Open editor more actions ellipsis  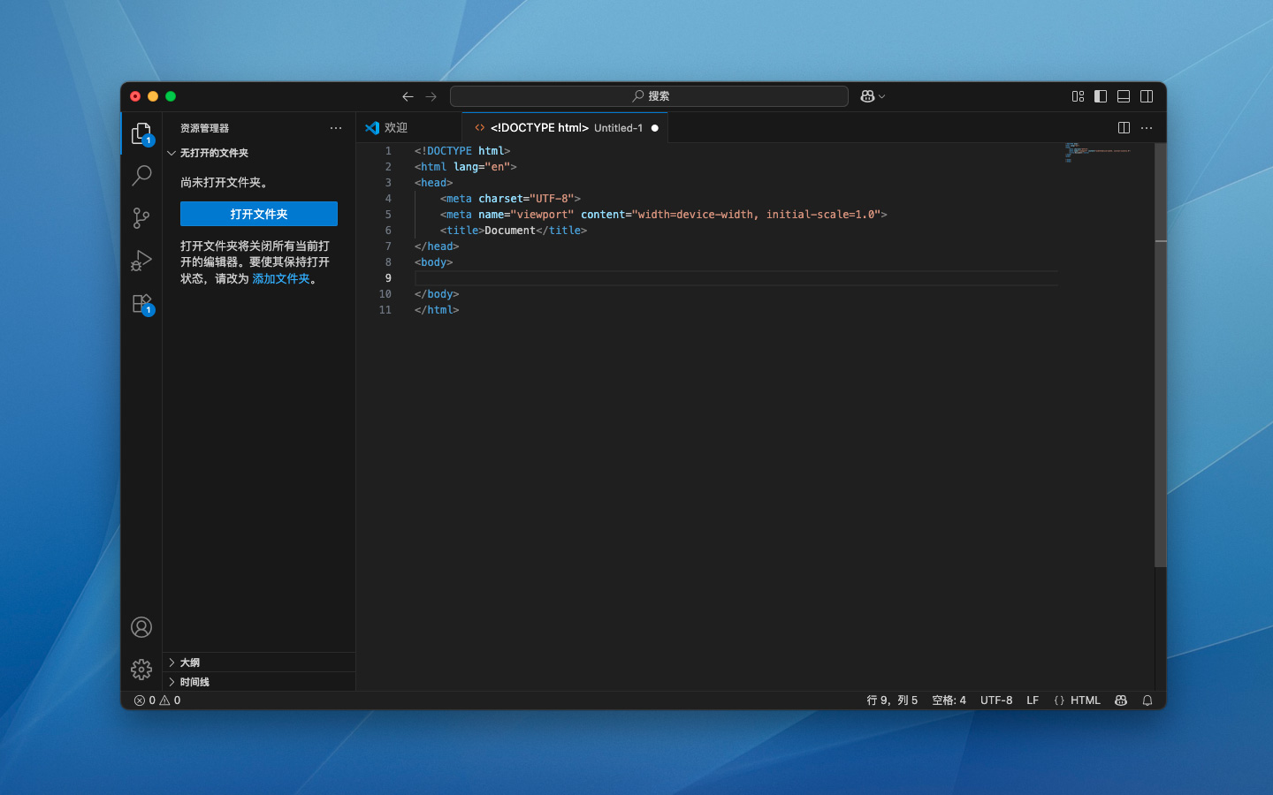(1147, 128)
